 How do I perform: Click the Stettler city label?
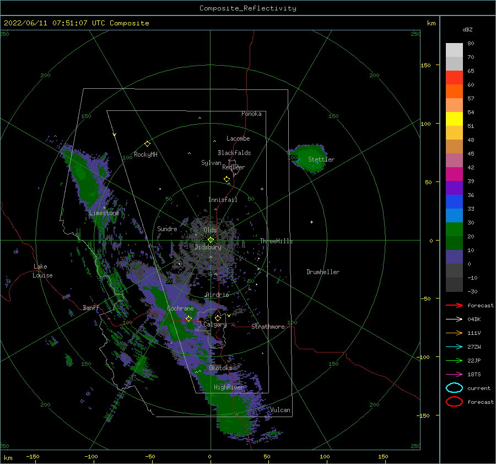321,159
